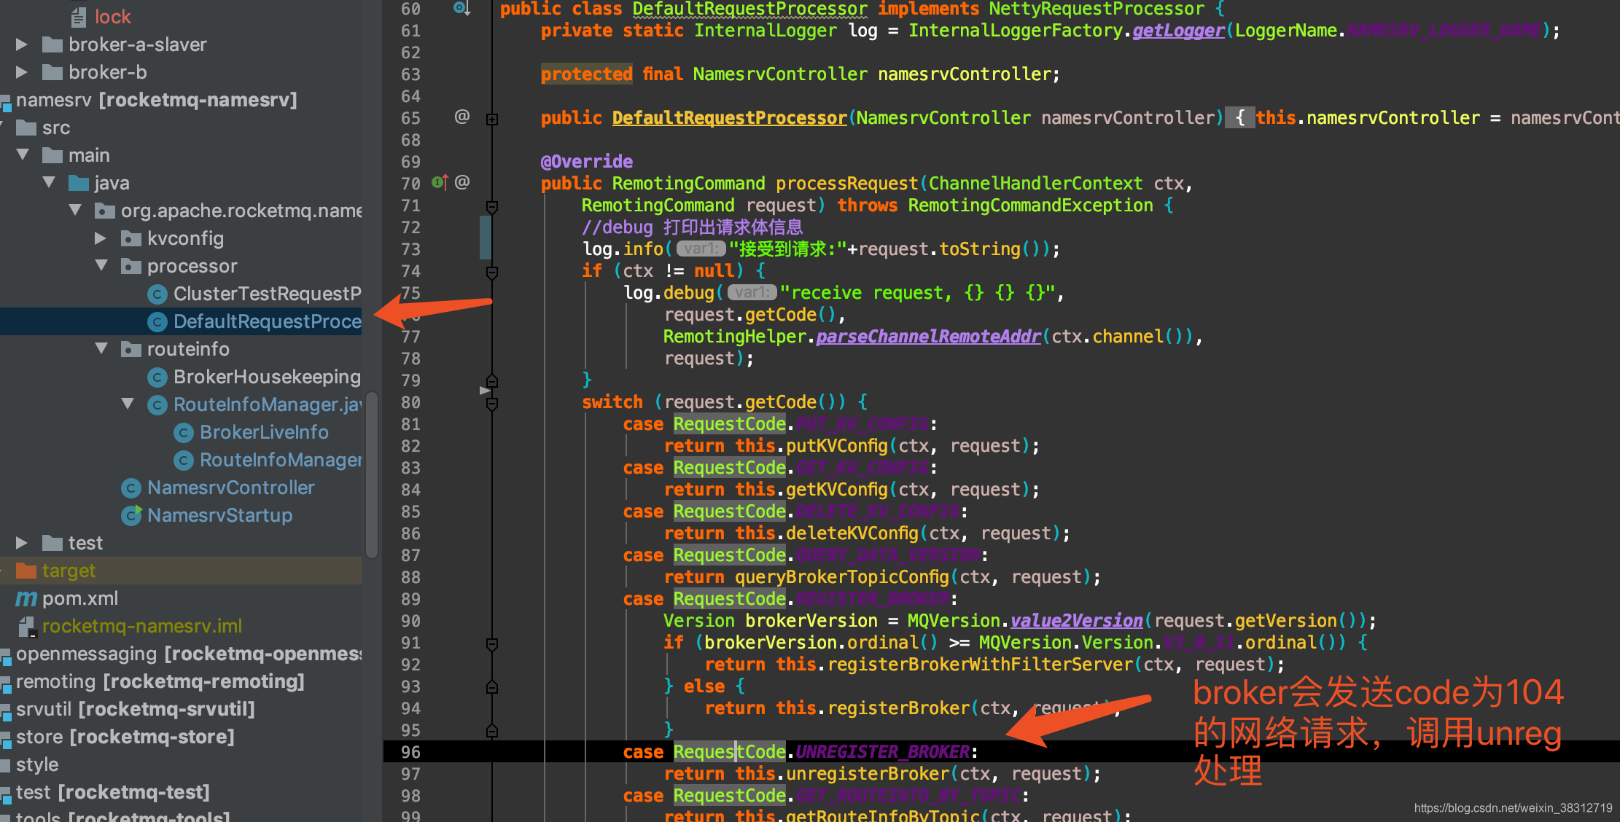
Task: Select the inner RouteInfoManager class icon
Action: click(x=183, y=460)
